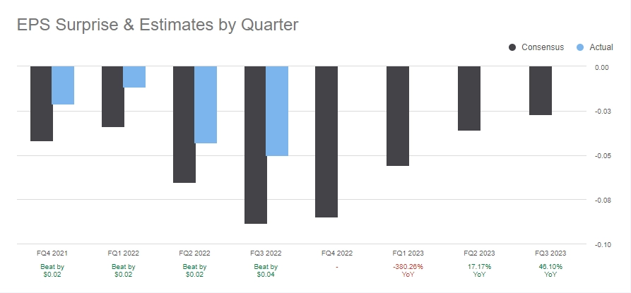
Task: Select the FQ3 2022 consensus bar
Action: (255, 145)
